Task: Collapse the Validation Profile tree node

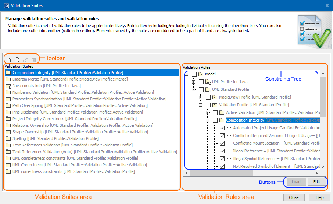Action: pos(201,105)
